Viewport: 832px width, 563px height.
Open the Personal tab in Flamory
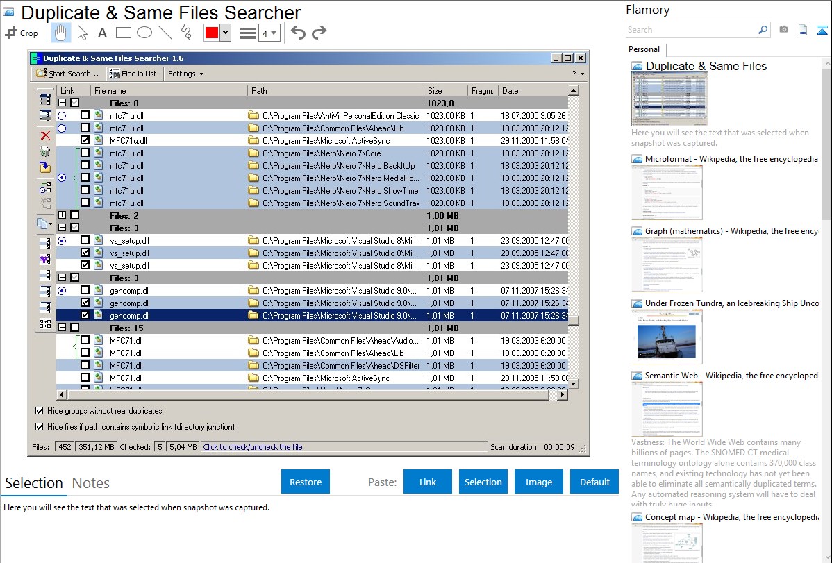[644, 49]
